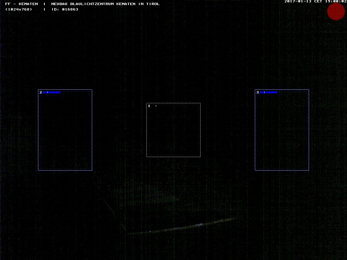Click the 19:00:02 time stamp
Viewport: 347px width, 260px height.
point(335,1)
